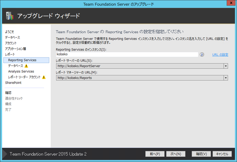237x162 pixels.
Task: Navigate to the SharePoint step
Action: tap(13, 83)
